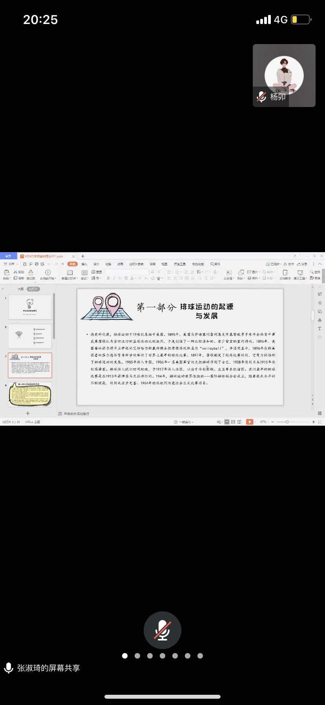Image resolution: width=325 pixels, height=705 pixels.
Task: Start slideshow with orange play button
Action: 249,422
